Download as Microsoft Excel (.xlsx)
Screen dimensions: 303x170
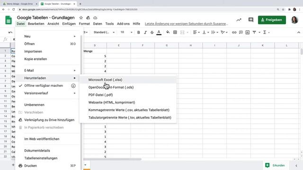coord(128,80)
